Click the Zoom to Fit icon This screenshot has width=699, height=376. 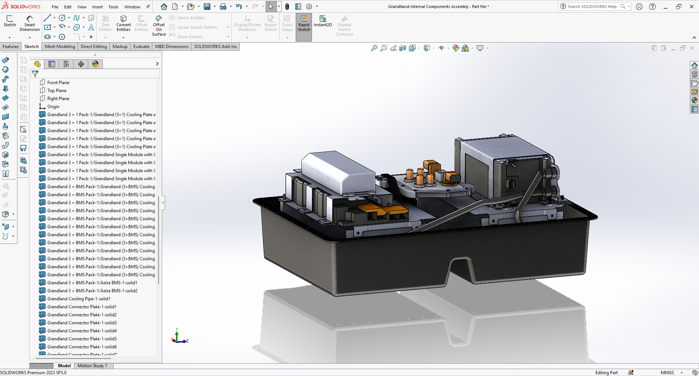(x=374, y=48)
